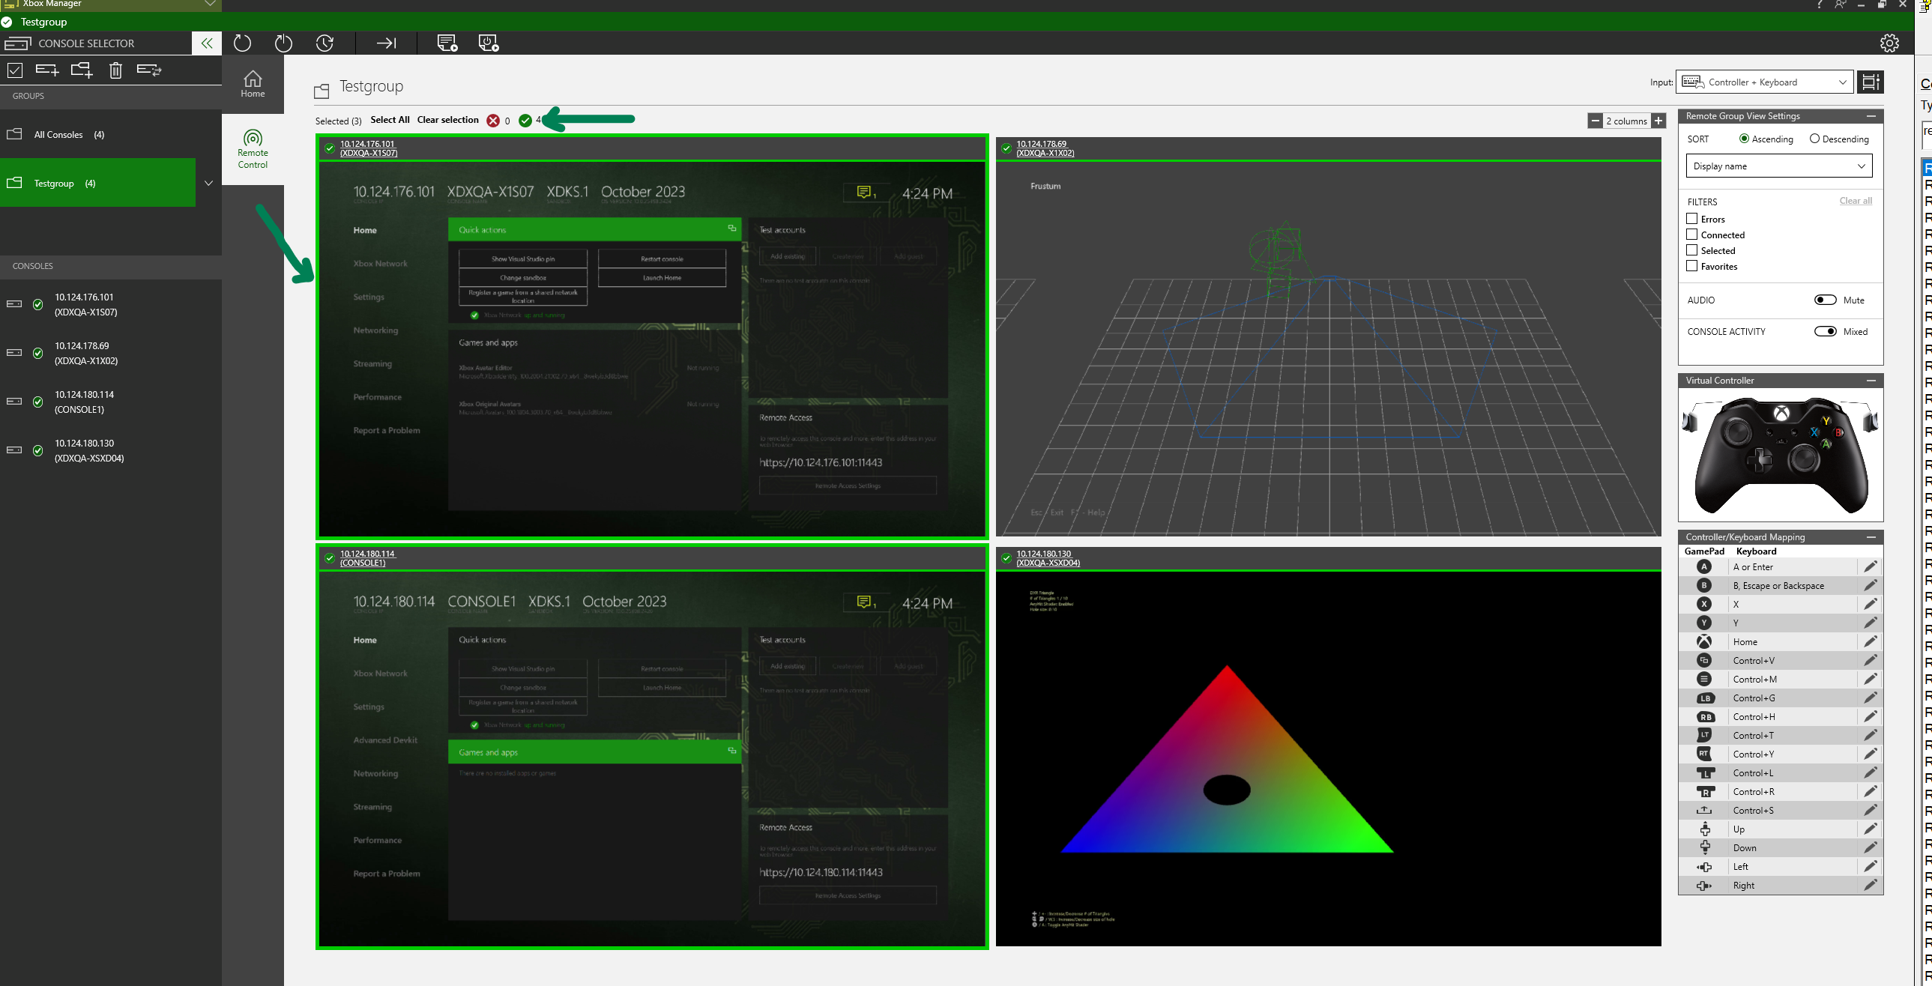Edit the RB Control+H mapping pencil
The image size is (1932, 986).
1871,717
